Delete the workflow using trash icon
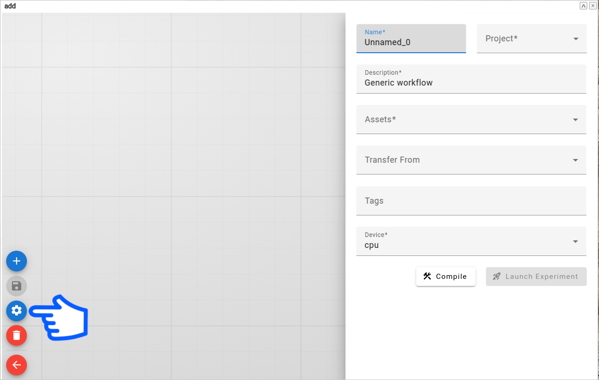Image resolution: width=599 pixels, height=380 pixels. (16, 335)
